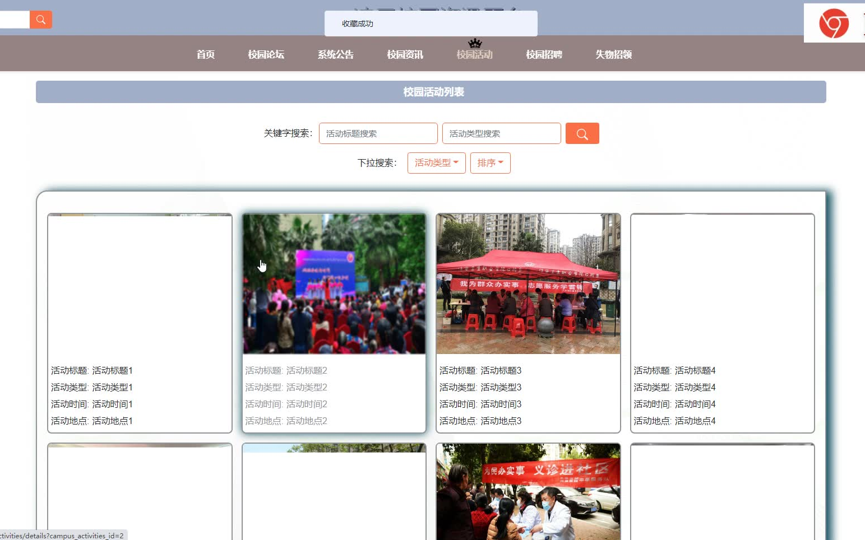
Task: Select the 校园资讯 navigation item
Action: click(405, 54)
